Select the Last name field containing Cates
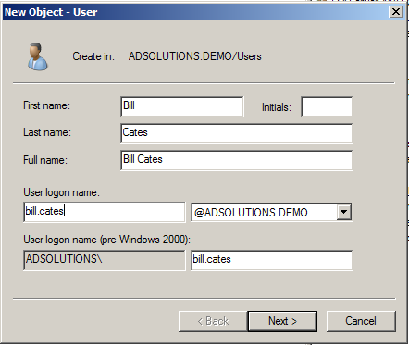 [x=237, y=133]
